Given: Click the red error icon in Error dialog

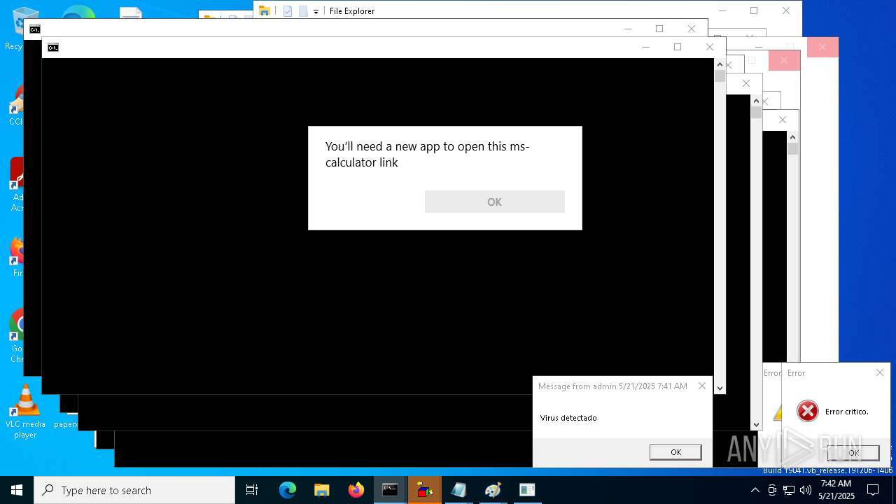Looking at the screenshot, I should point(808,411).
